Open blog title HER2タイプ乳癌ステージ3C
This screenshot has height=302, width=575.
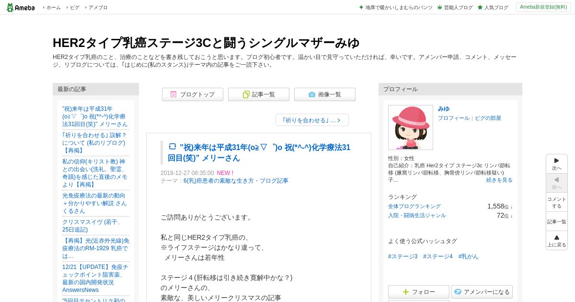206,43
